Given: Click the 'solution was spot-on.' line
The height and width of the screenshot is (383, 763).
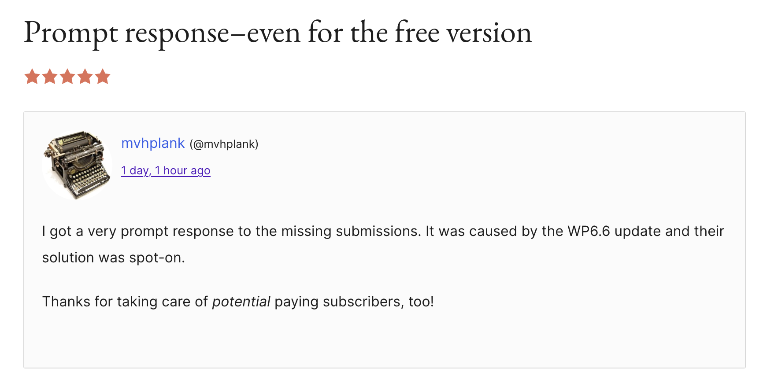Looking at the screenshot, I should pos(113,258).
